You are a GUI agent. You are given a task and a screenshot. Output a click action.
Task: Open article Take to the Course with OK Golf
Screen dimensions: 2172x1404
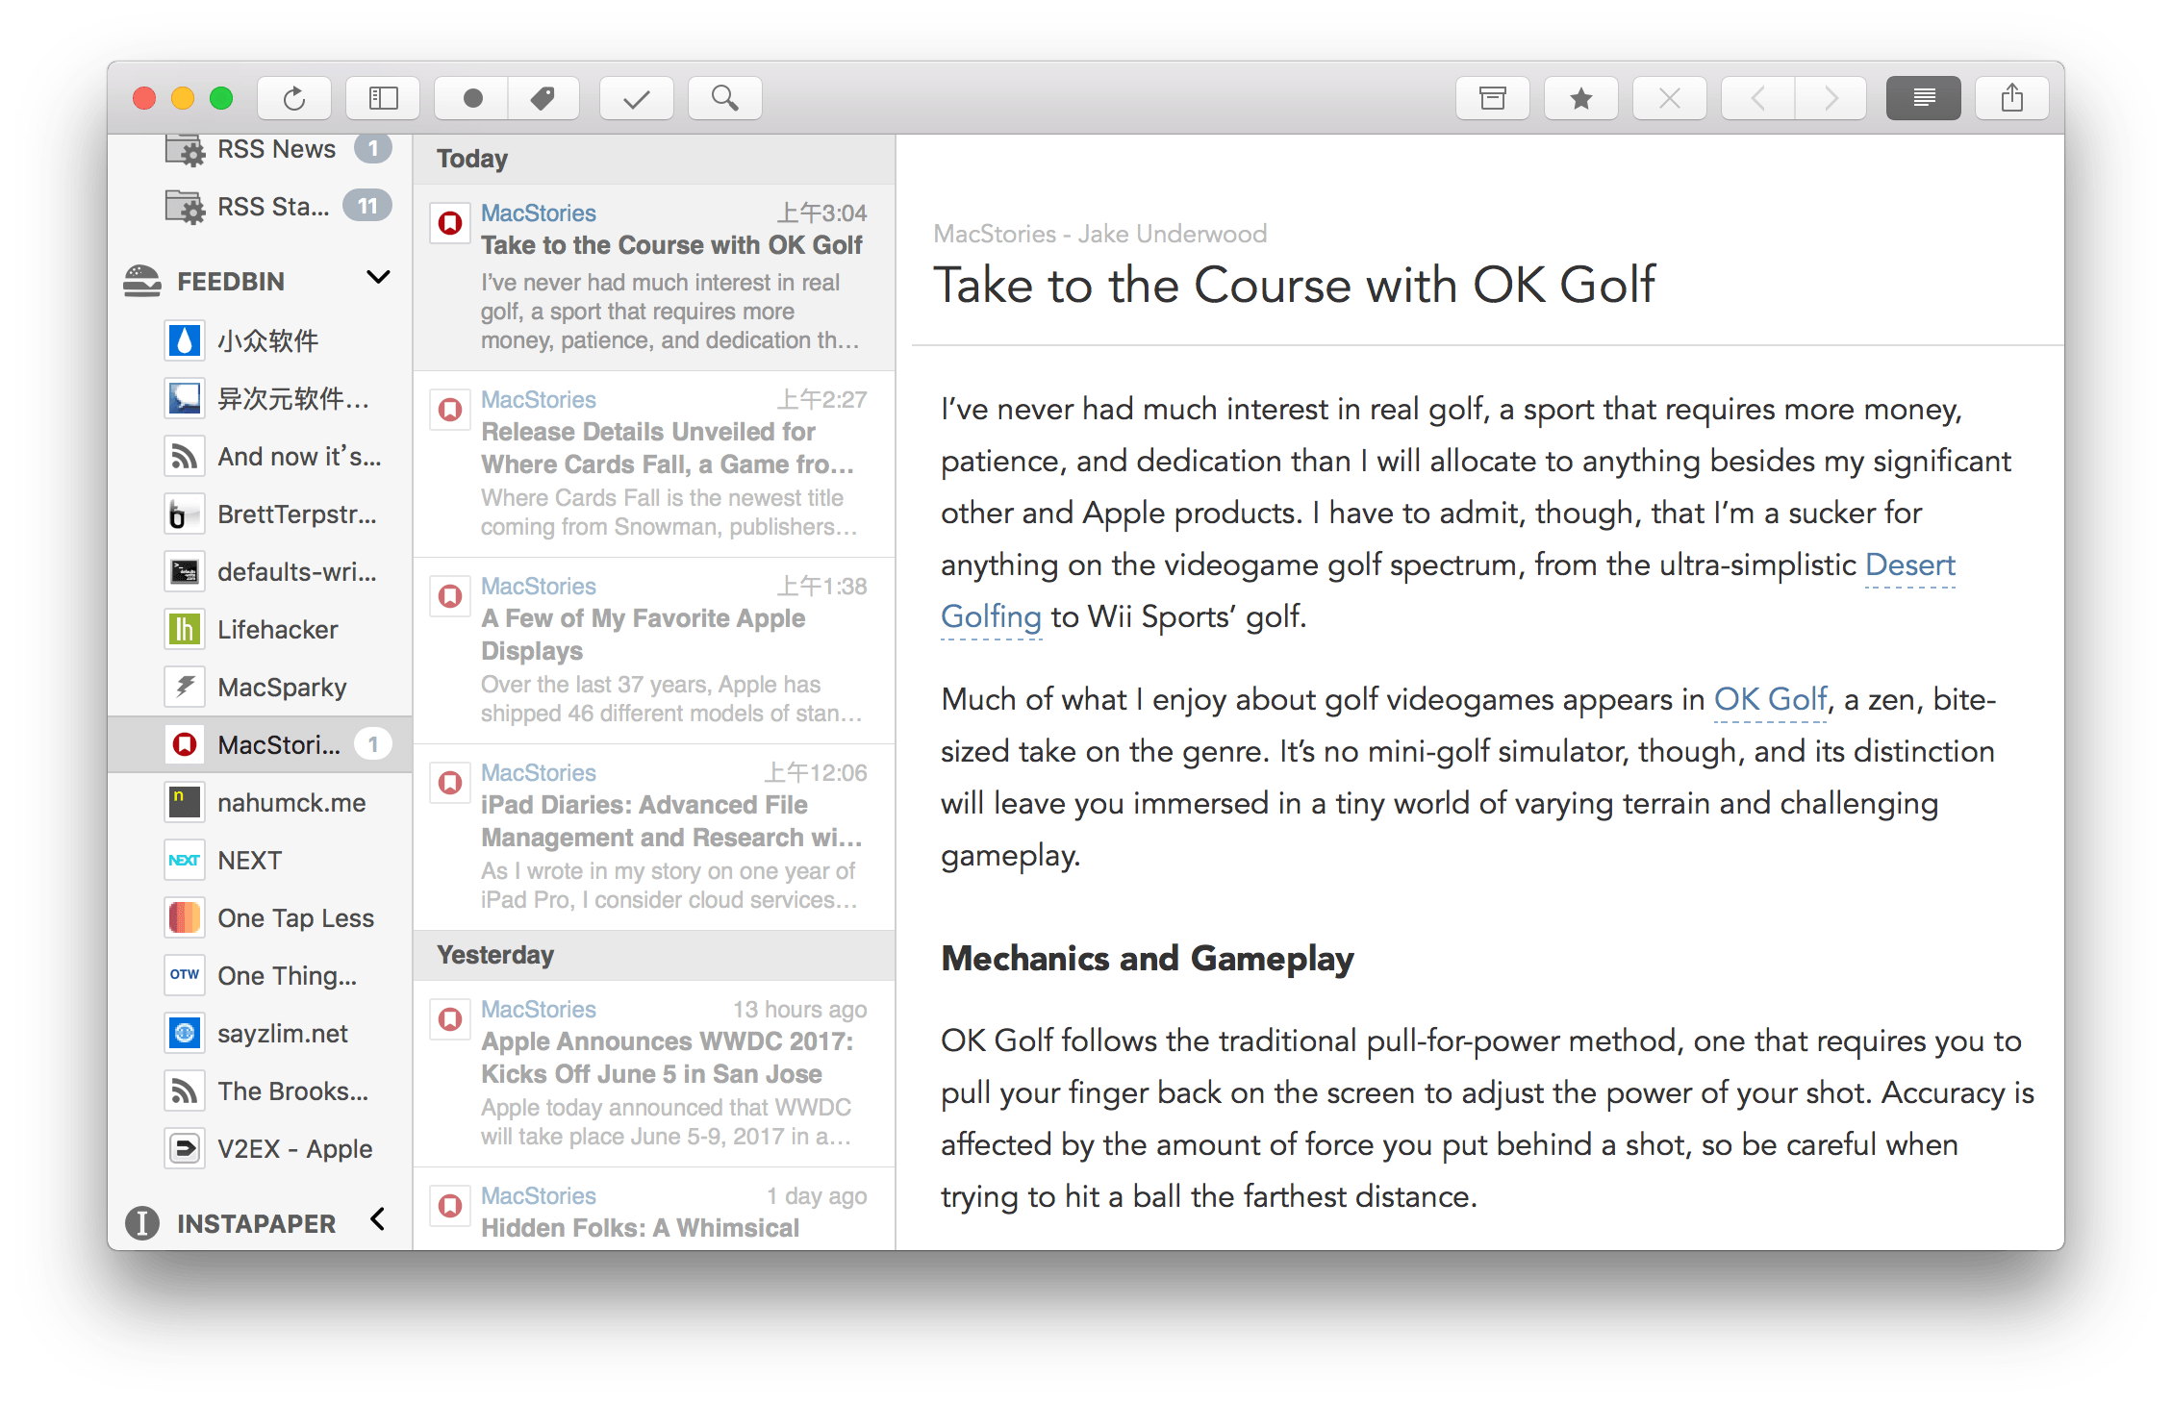(x=654, y=277)
